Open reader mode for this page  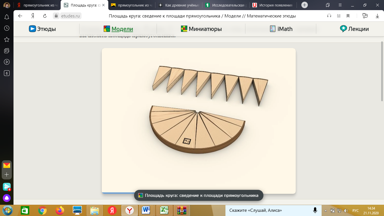(339, 16)
